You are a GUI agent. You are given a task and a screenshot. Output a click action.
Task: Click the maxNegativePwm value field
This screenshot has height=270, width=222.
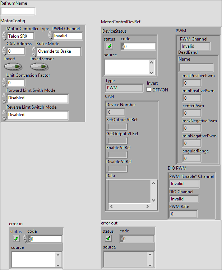pyautogui.click(x=192, y=128)
